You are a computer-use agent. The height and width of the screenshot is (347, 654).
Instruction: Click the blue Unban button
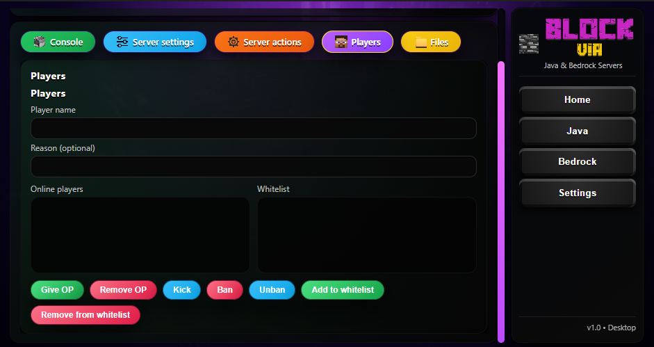pos(272,290)
